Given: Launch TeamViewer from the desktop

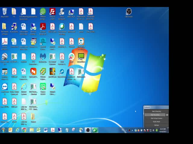Looking at the screenshot, I should pos(5,87).
